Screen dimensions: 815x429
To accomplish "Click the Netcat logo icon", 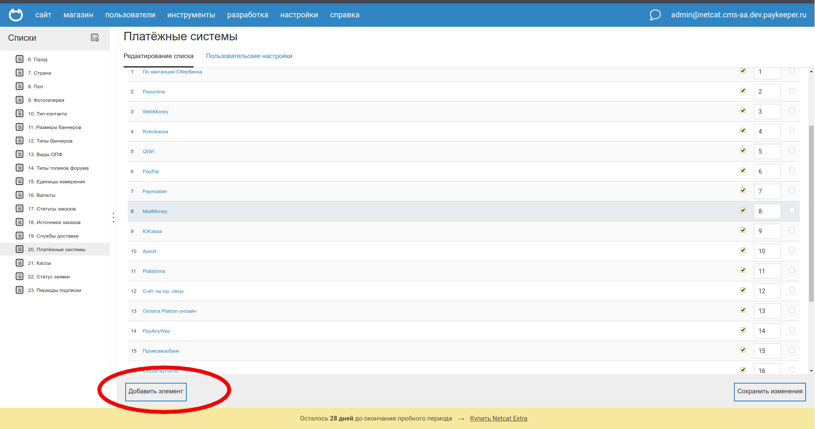I will pos(16,15).
